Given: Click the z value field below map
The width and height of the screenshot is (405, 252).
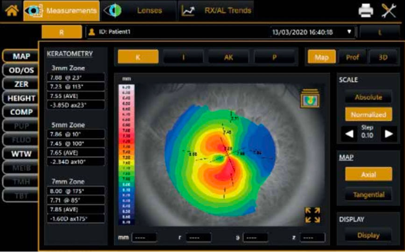Looking at the screenshot, I should (312, 237).
